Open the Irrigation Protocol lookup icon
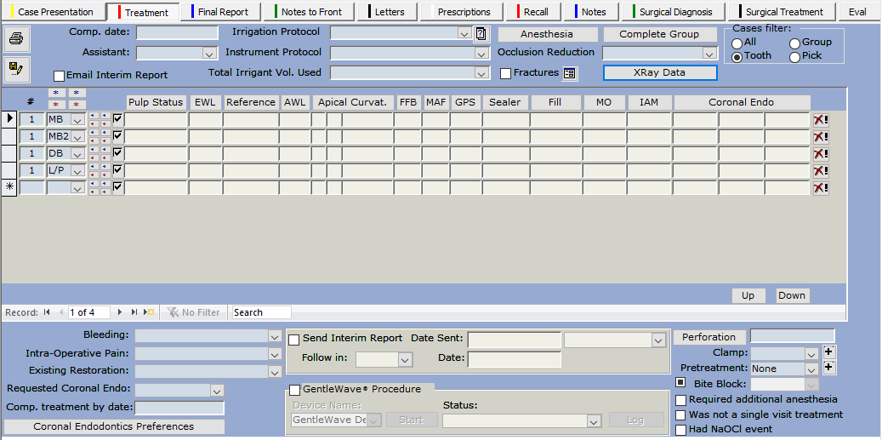The height and width of the screenshot is (440, 882). [x=481, y=34]
